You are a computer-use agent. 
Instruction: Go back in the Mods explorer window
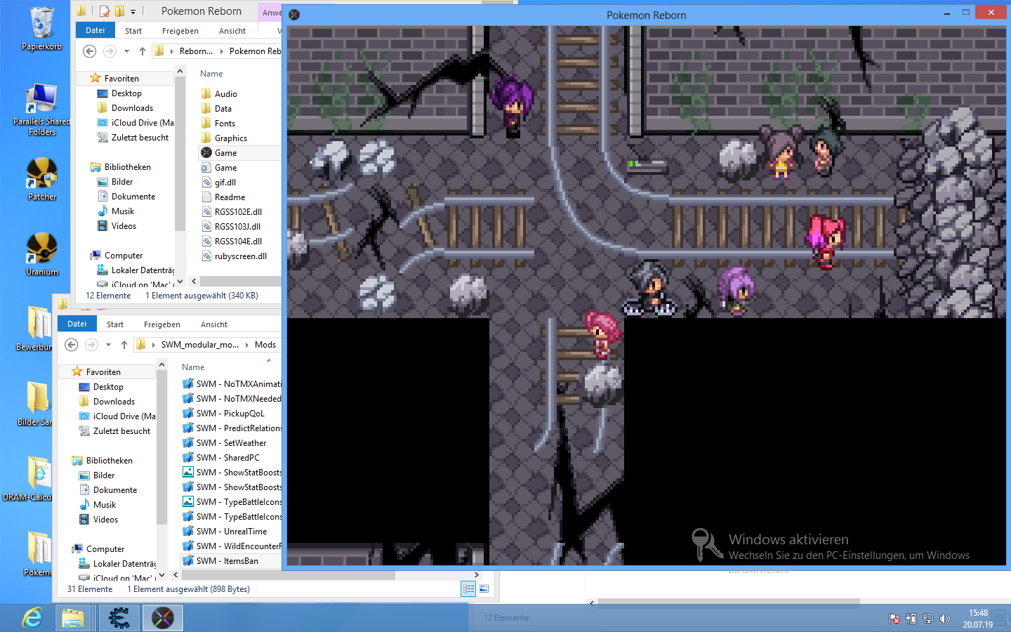72,345
